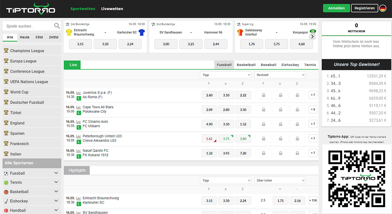392x214 pixels.
Task: Click the Juventus match statistics chart icon
Action: [x=78, y=93]
